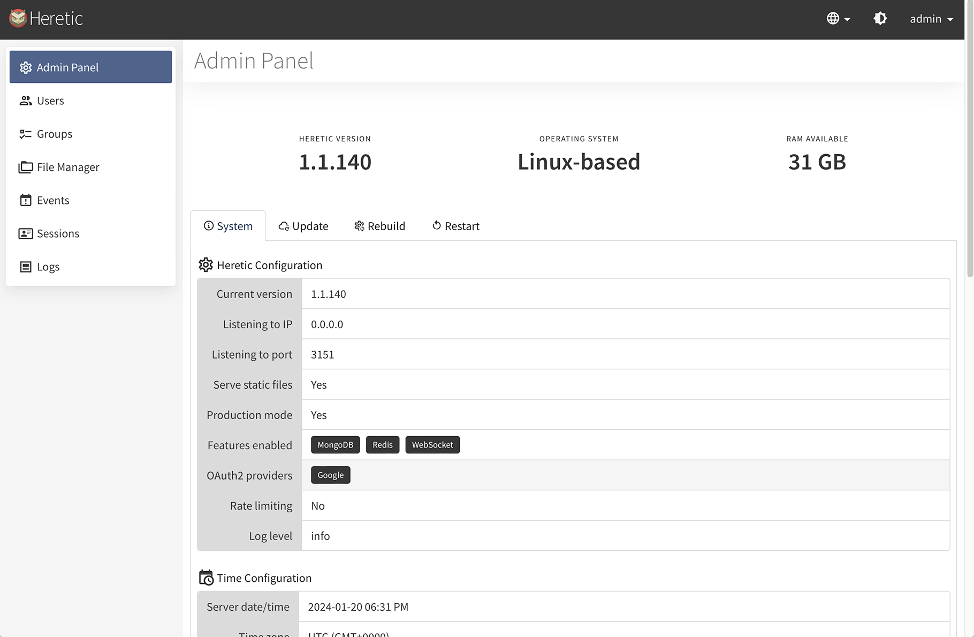Click the File Manager folder icon

click(26, 167)
